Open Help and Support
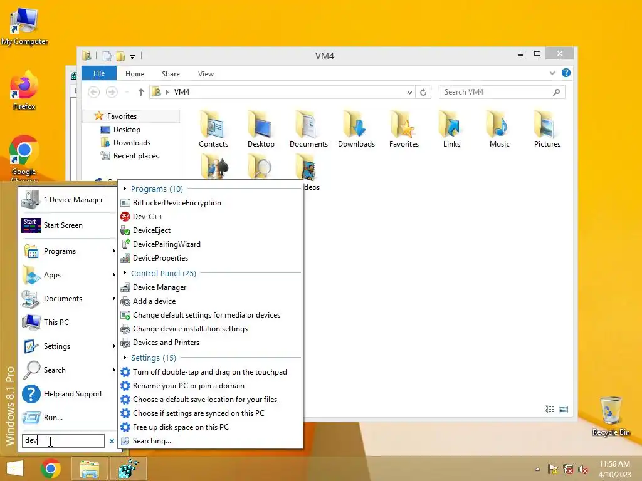Image resolution: width=642 pixels, height=481 pixels. pos(68,394)
